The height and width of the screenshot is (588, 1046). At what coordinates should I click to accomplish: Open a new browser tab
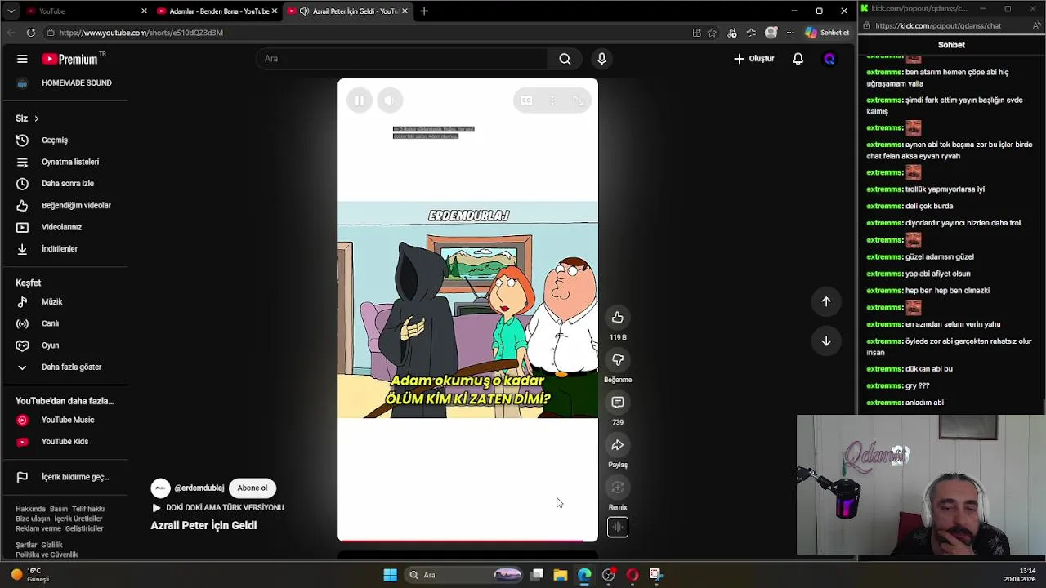(424, 11)
